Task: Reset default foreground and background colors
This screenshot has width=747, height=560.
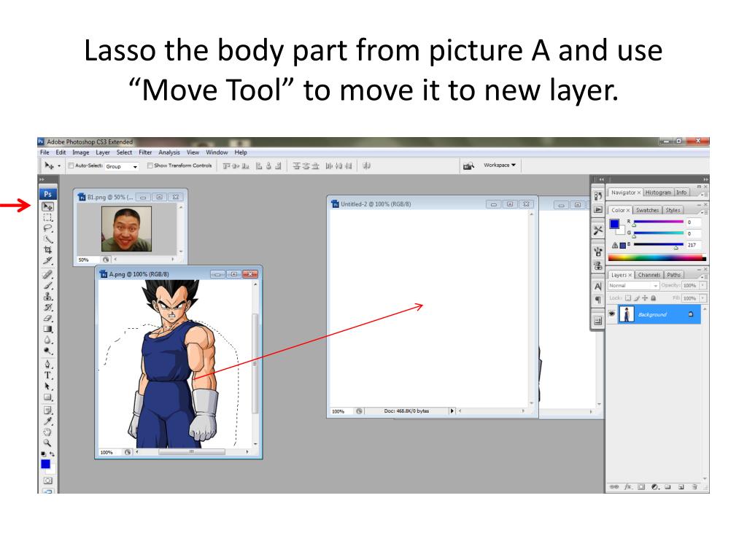Action: click(43, 454)
